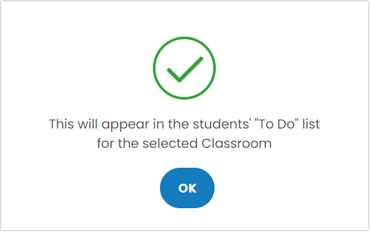The height and width of the screenshot is (232, 370).
Task: Click the OK label text
Action: (188, 188)
